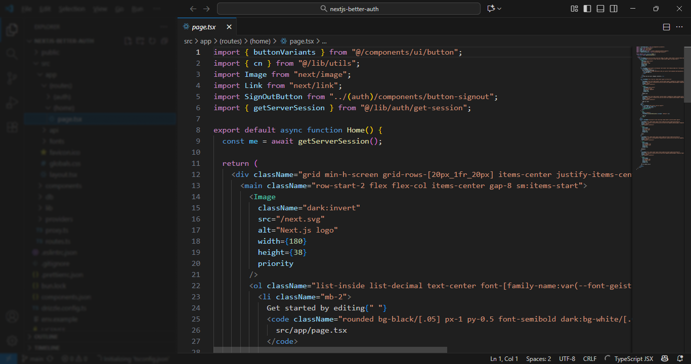Viewport: 691px width, 364px height.
Task: Click the horizontal scrollbar under the editor
Action: tap(330, 350)
